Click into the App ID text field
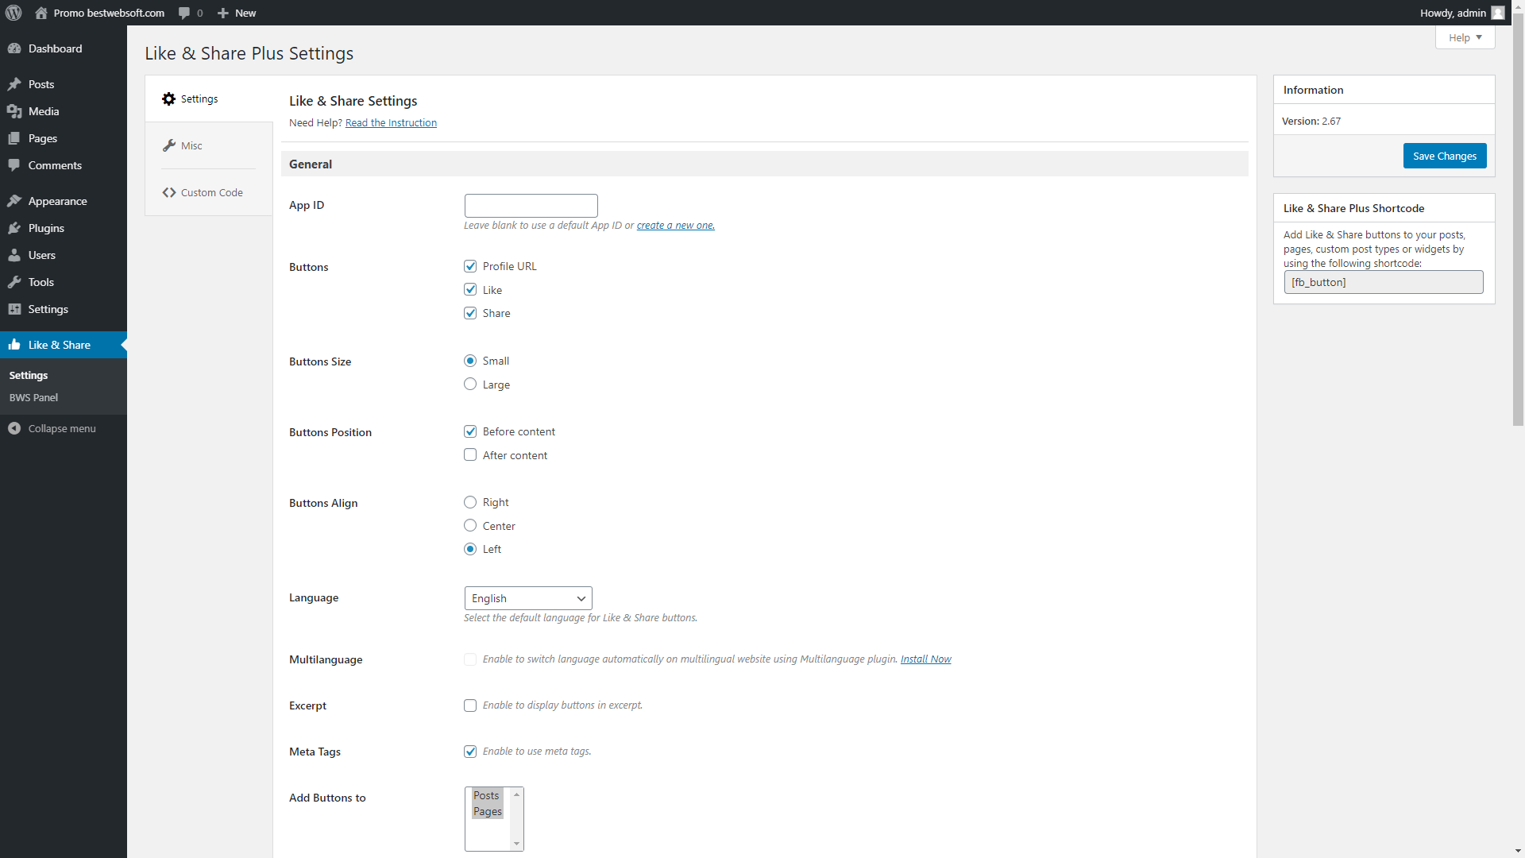 531,206
